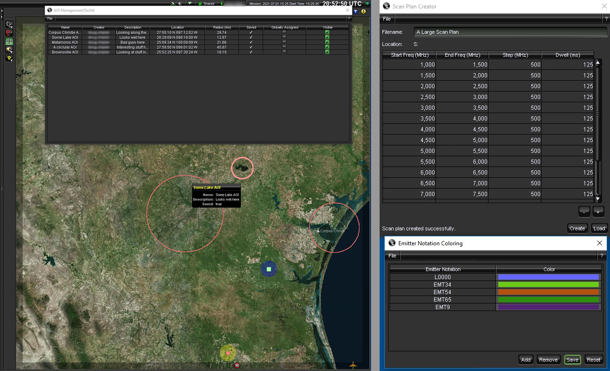Image resolution: width=610 pixels, height=371 pixels.
Task: Click Reset in Emitter Notation Coloring
Action: click(x=594, y=360)
